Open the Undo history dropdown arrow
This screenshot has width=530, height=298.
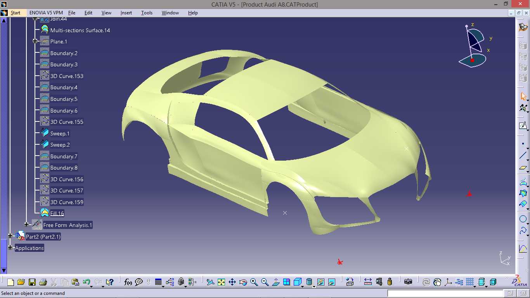coord(92,286)
